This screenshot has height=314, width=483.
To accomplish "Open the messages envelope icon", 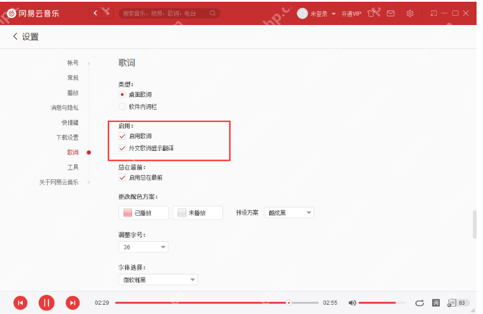I will pos(390,13).
